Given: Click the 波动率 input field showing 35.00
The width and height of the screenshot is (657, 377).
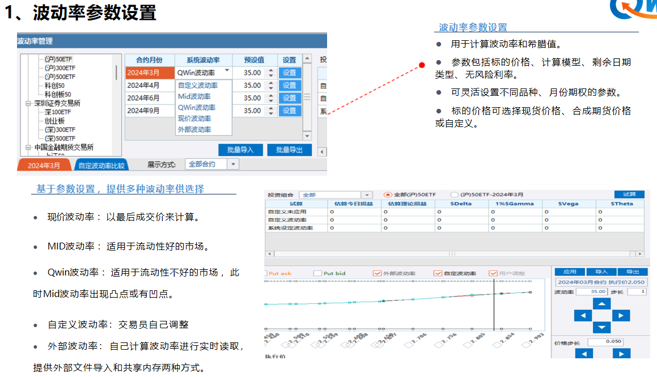Looking at the screenshot, I should pyautogui.click(x=592, y=291).
